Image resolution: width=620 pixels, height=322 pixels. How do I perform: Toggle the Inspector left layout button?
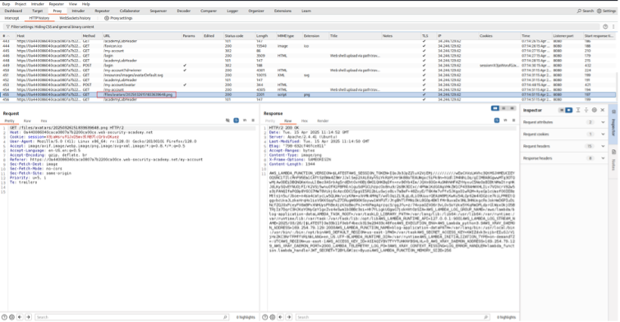(x=562, y=110)
